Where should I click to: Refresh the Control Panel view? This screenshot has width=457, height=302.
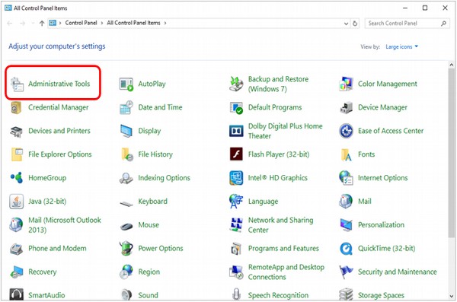coord(355,24)
